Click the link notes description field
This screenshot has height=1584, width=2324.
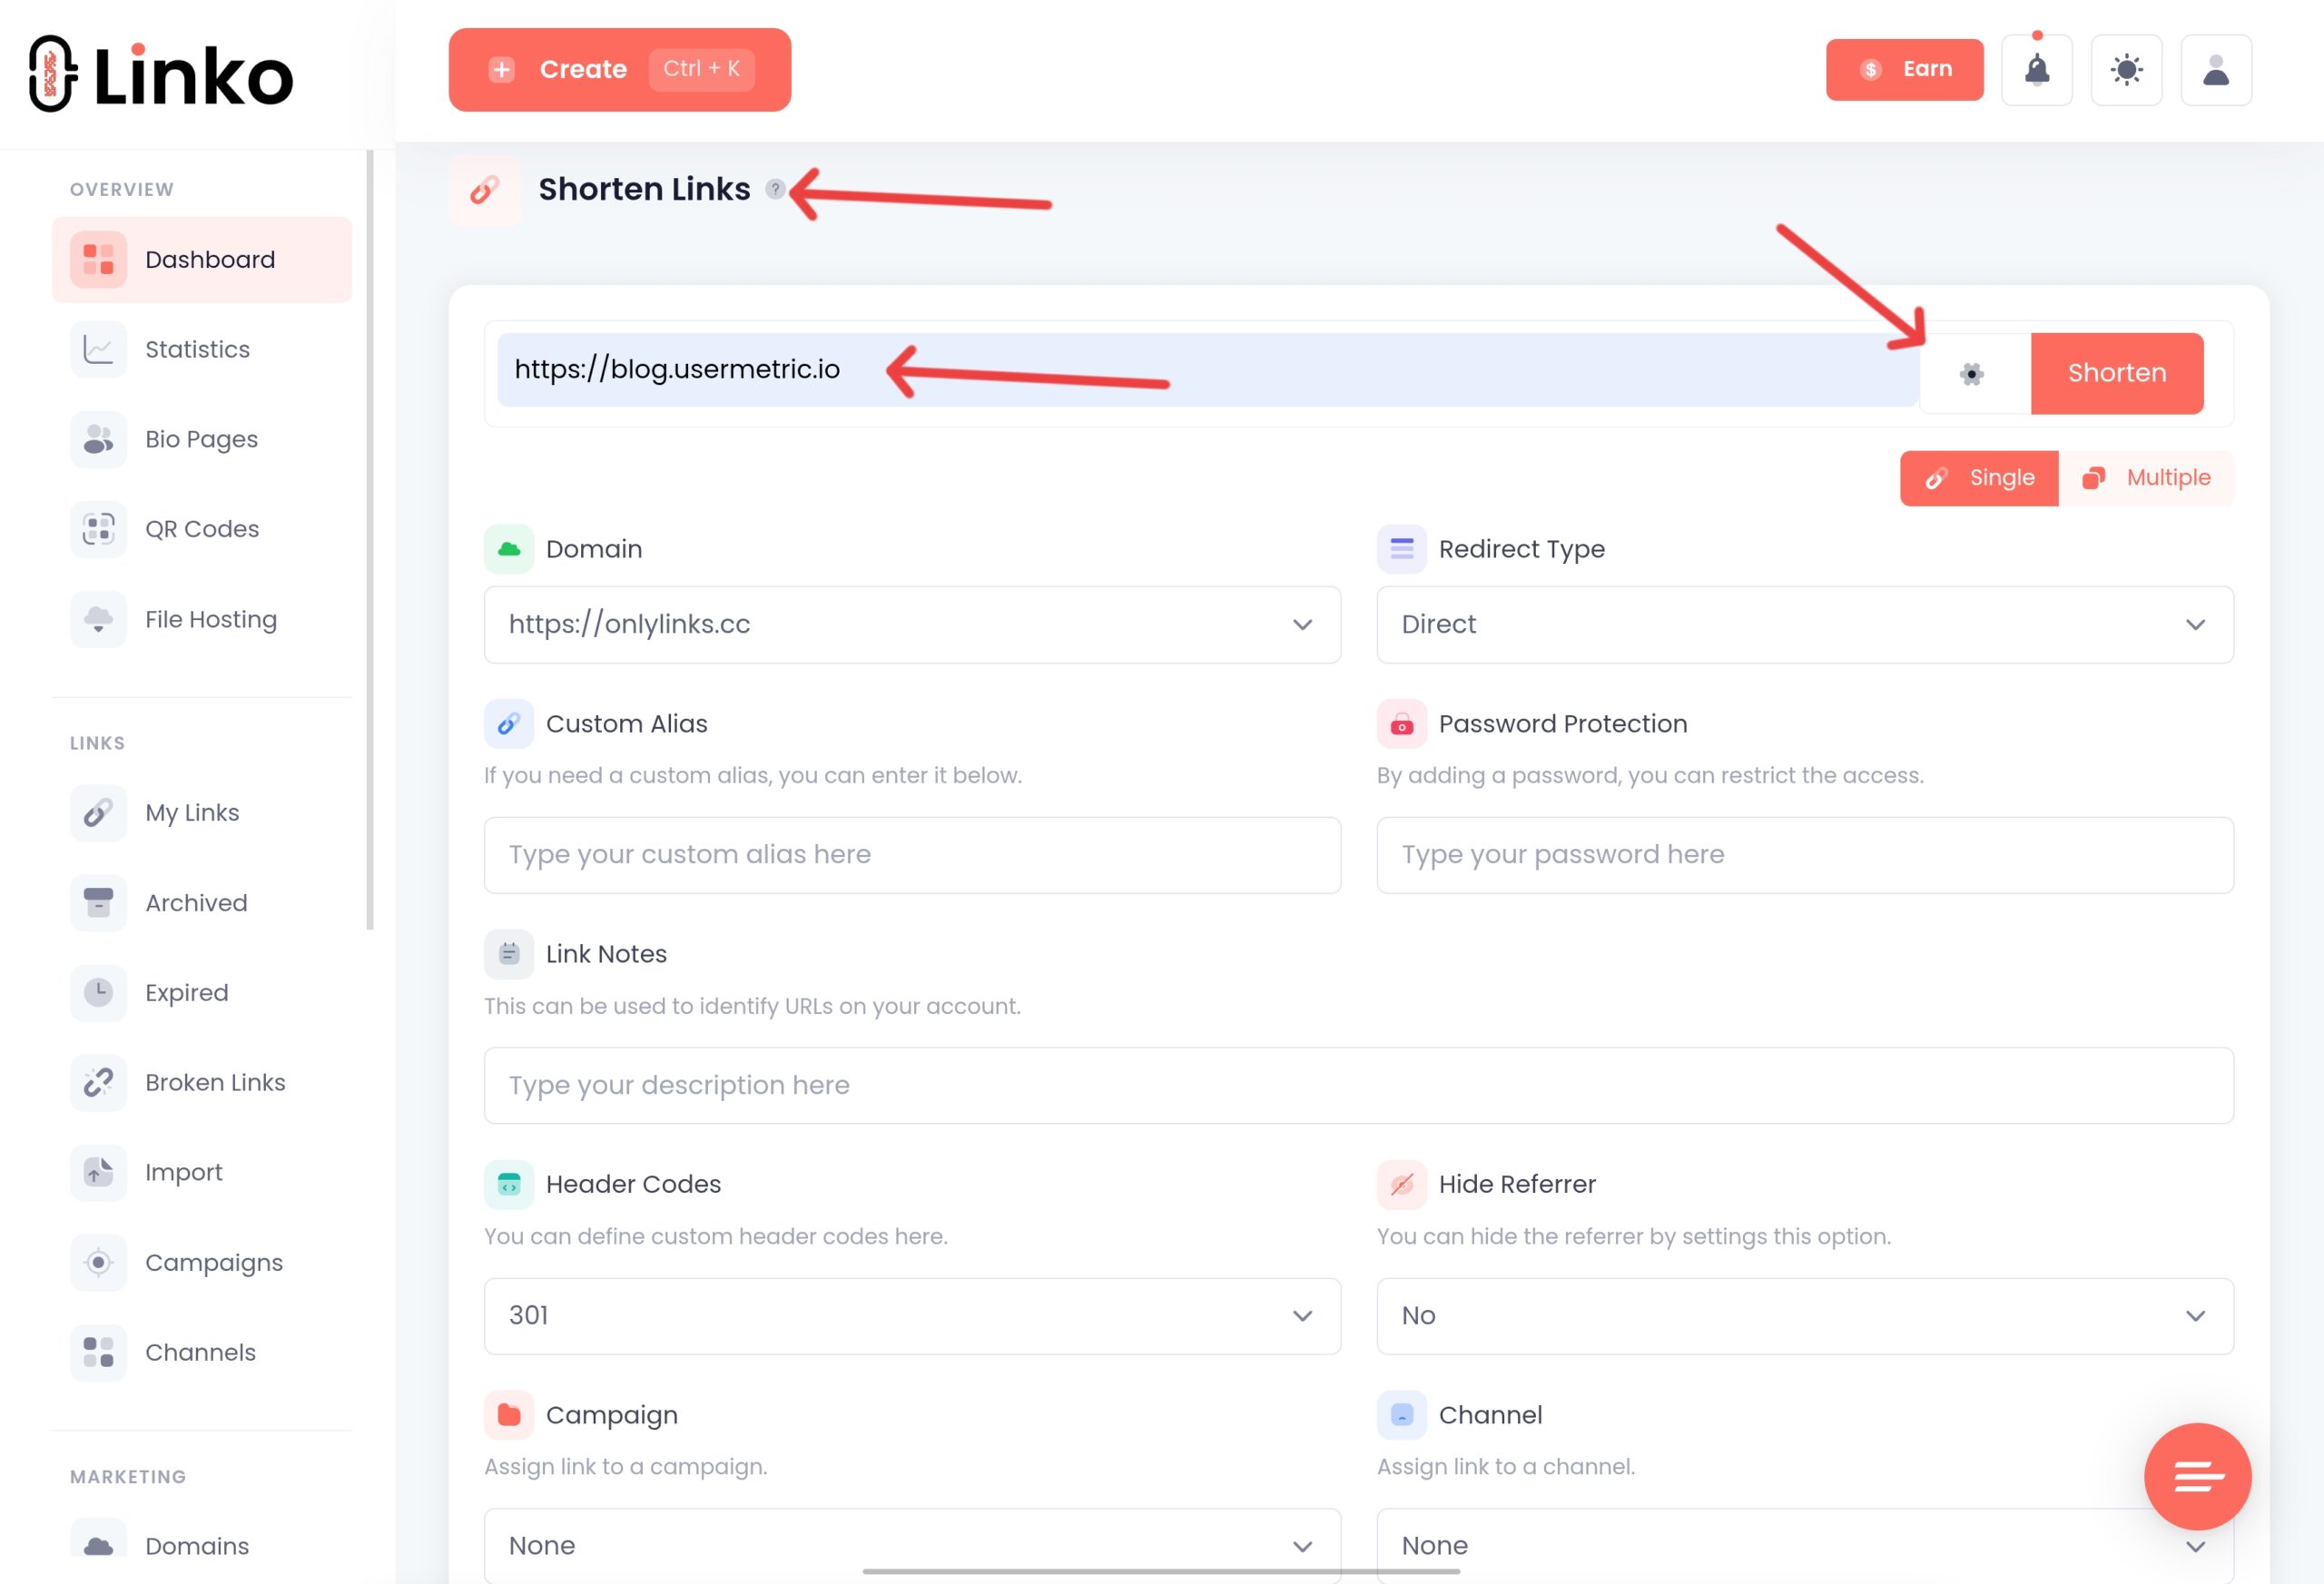coord(1359,1085)
